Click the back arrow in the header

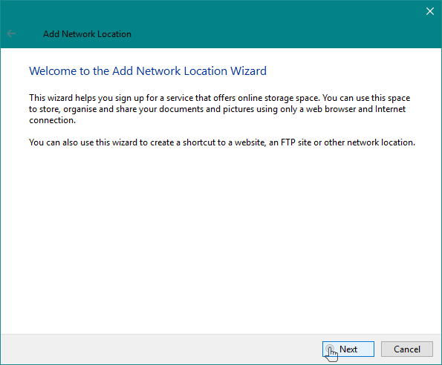point(11,34)
